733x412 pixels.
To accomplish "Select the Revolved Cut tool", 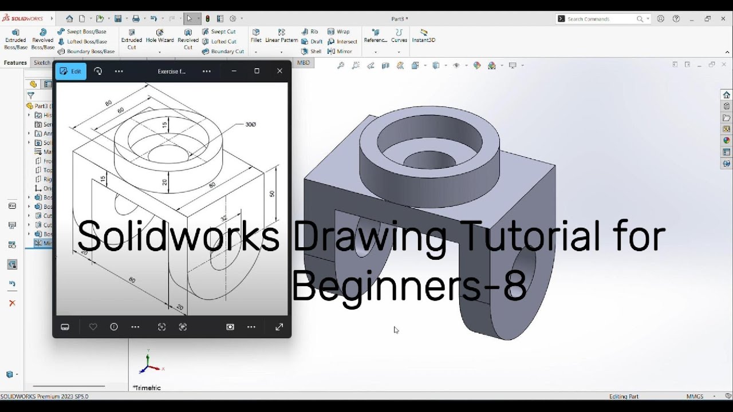I will 188,39.
